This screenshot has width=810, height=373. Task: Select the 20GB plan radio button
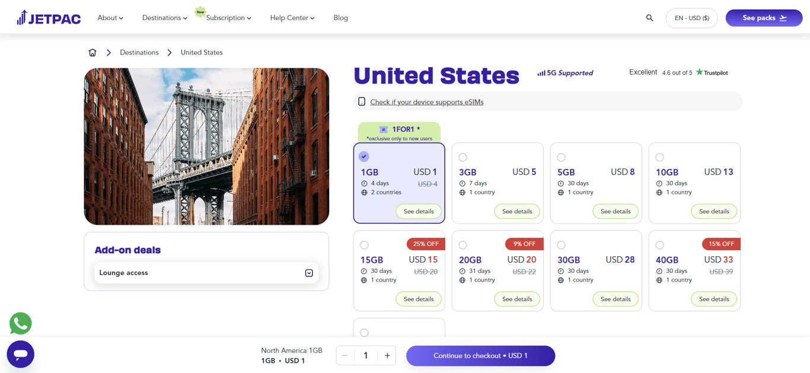pyautogui.click(x=463, y=245)
